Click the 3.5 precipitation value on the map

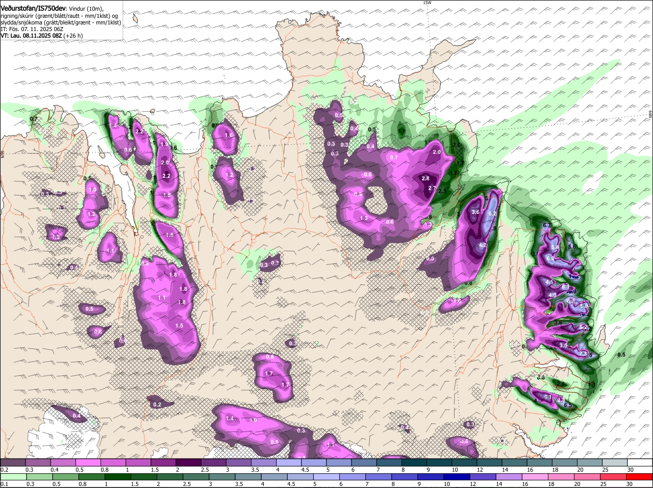coord(563,345)
